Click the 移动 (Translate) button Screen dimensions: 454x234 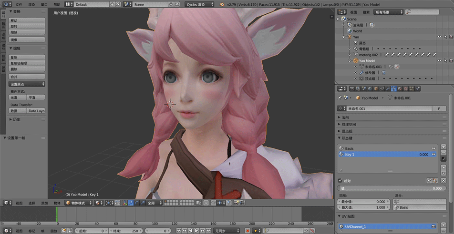[27, 20]
